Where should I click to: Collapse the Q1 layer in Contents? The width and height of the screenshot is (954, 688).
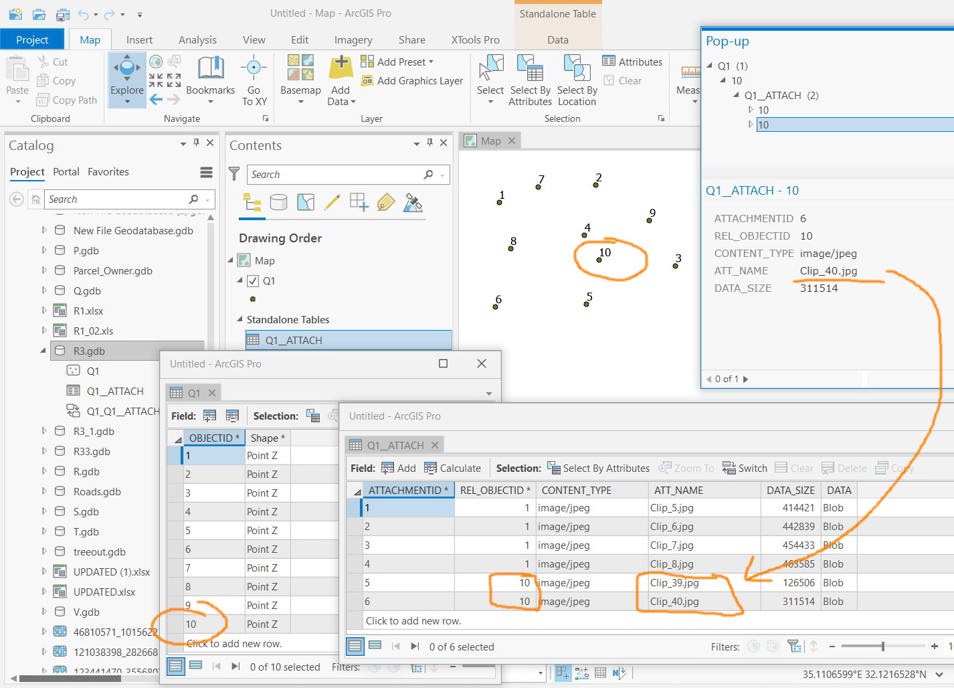[240, 280]
